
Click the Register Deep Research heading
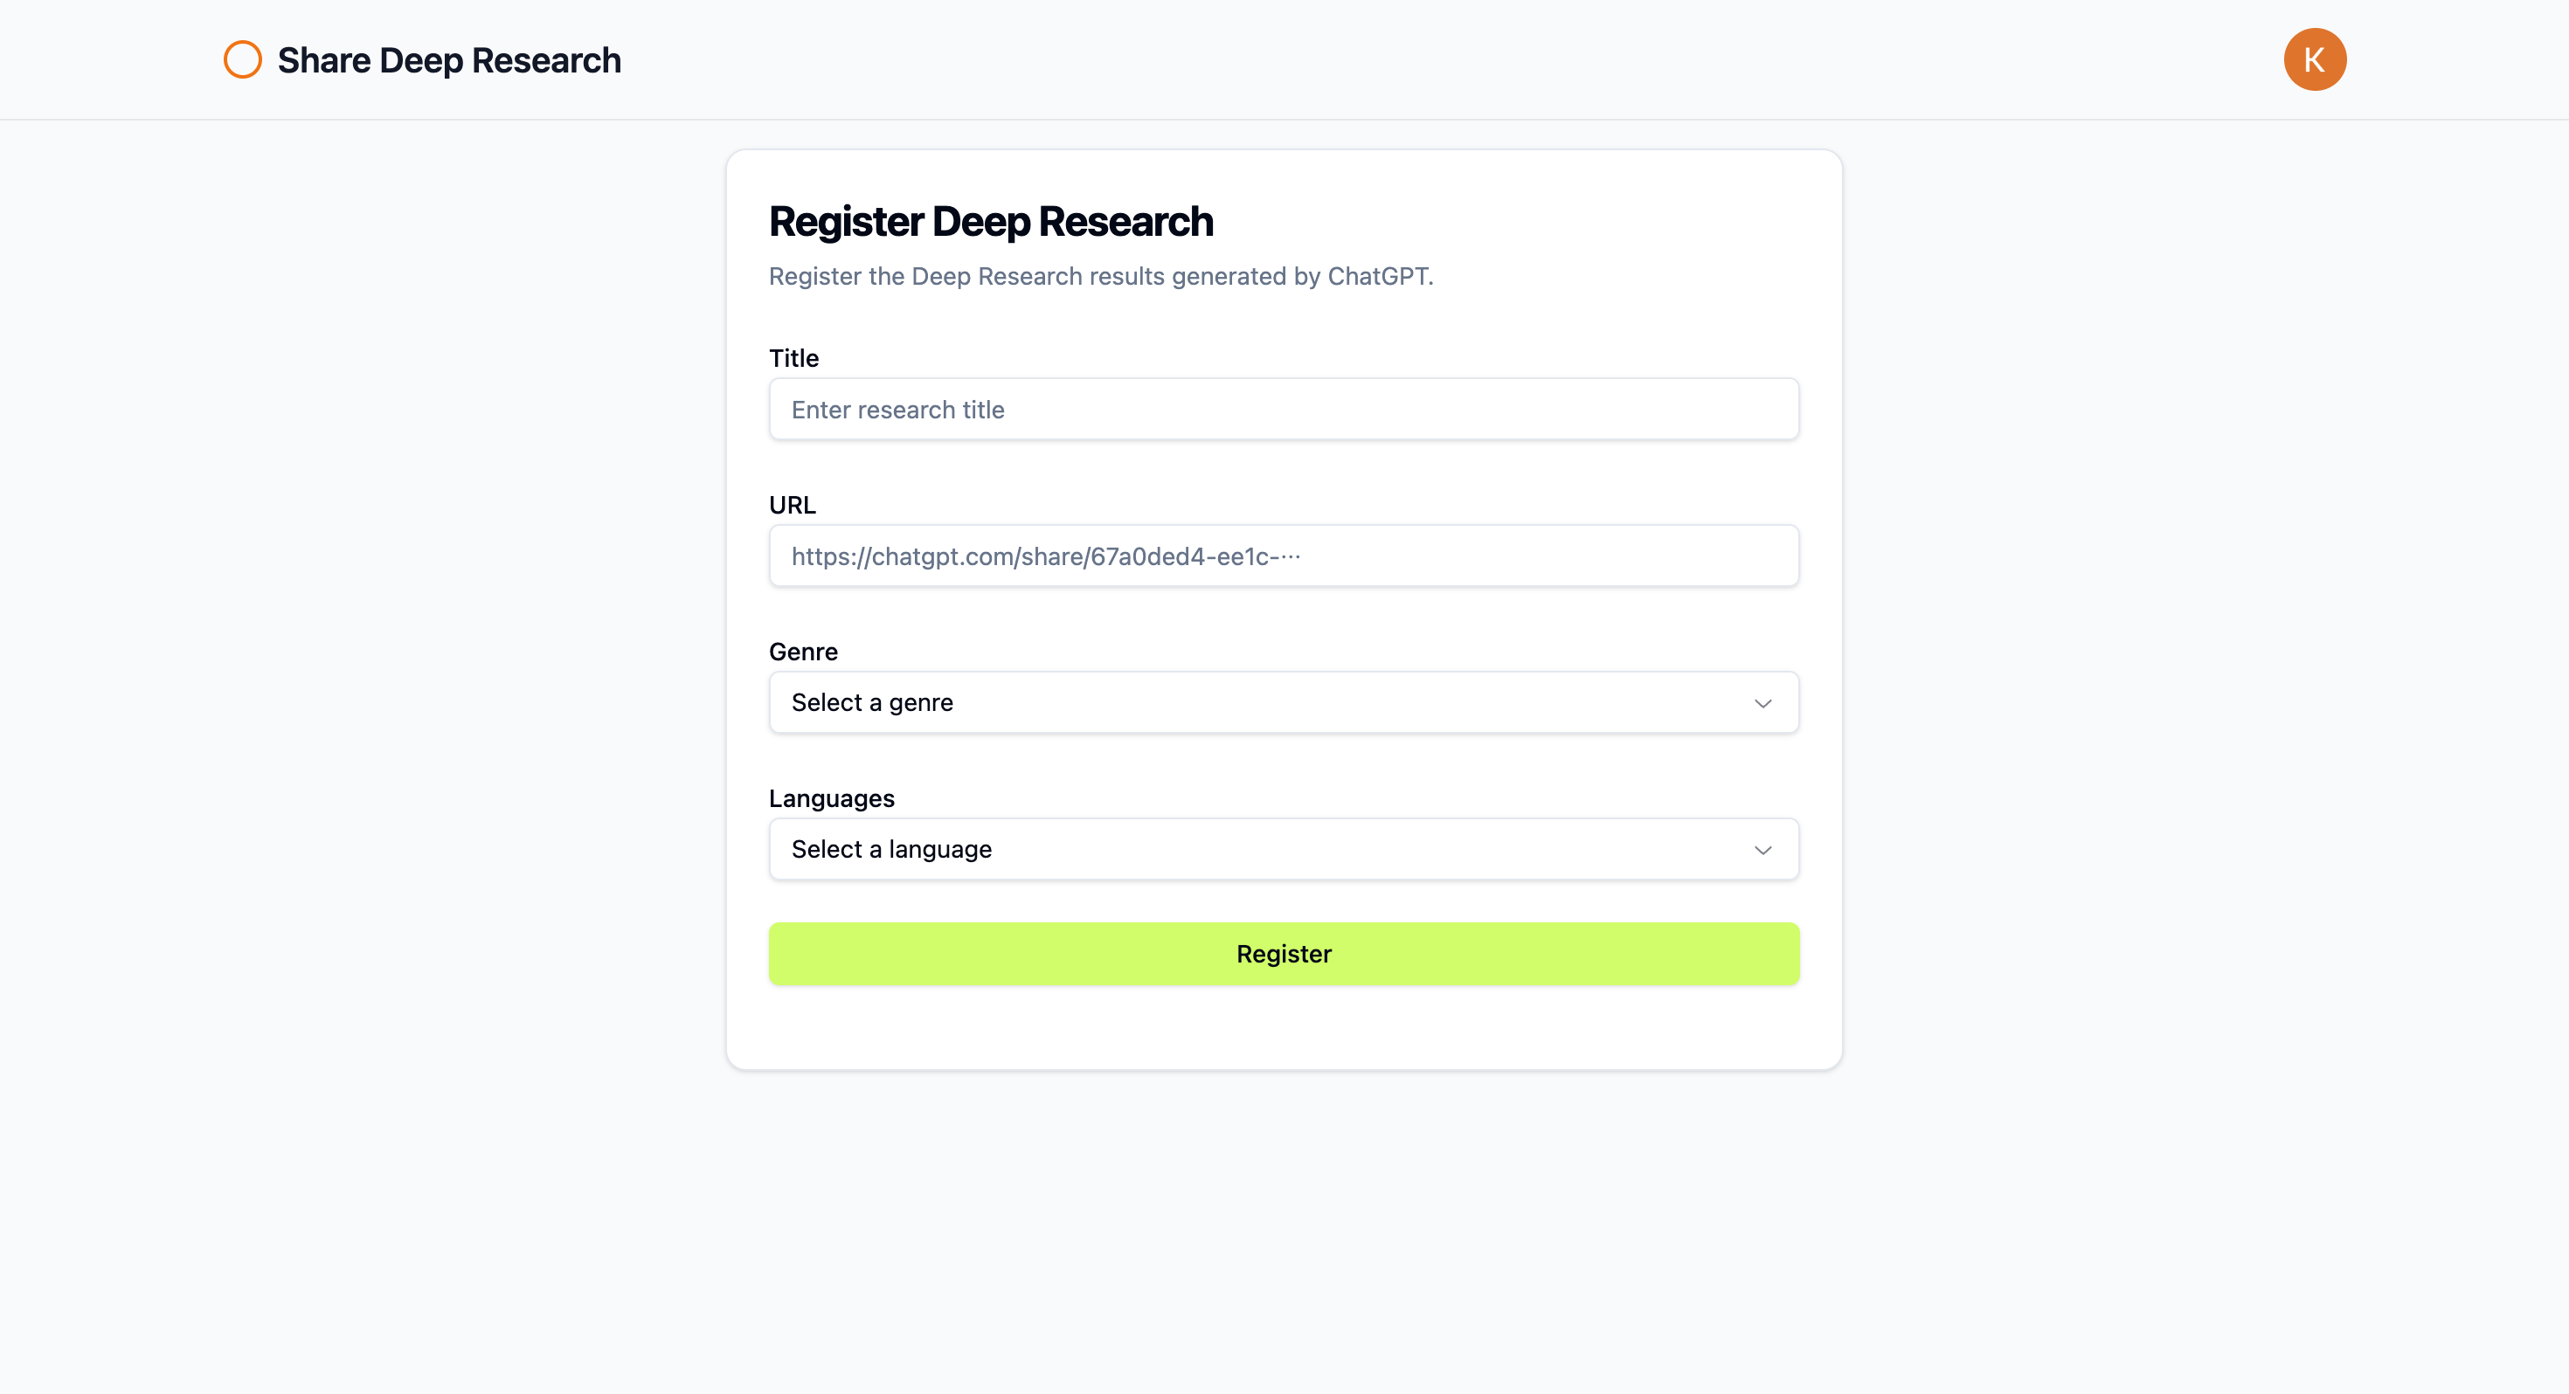tap(990, 221)
